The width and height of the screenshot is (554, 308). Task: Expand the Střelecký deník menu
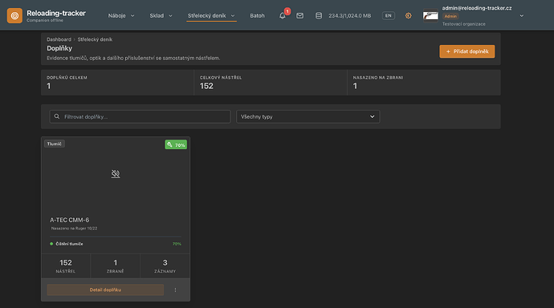click(x=211, y=15)
